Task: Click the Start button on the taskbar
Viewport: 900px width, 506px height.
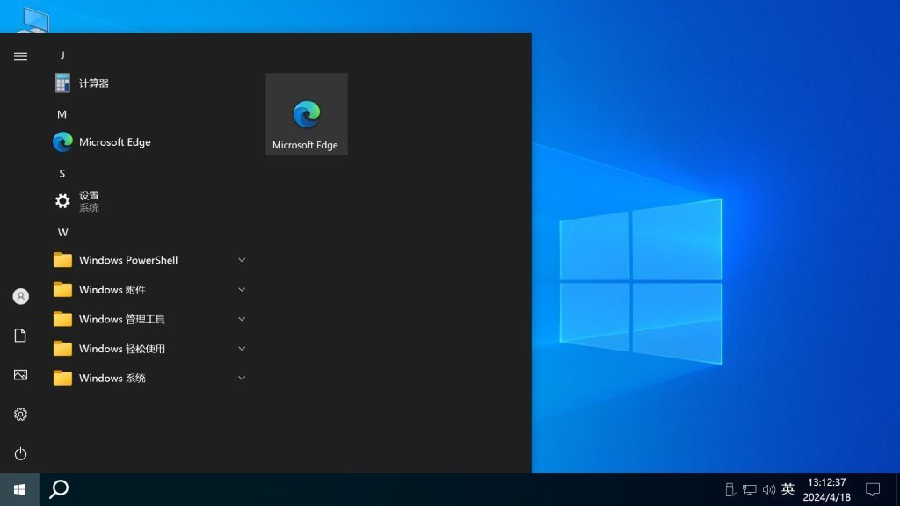Action: click(x=18, y=488)
